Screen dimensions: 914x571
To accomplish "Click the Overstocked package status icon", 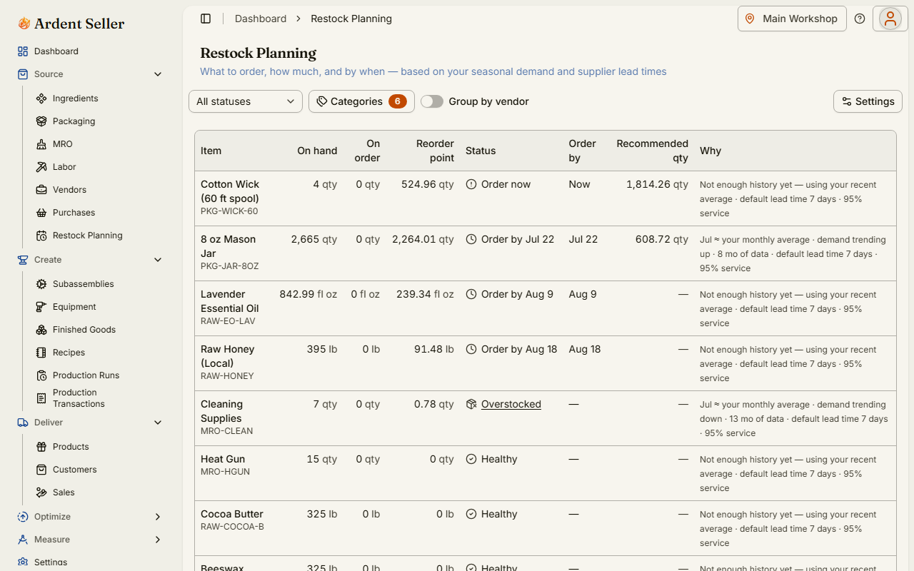I will (x=471, y=404).
